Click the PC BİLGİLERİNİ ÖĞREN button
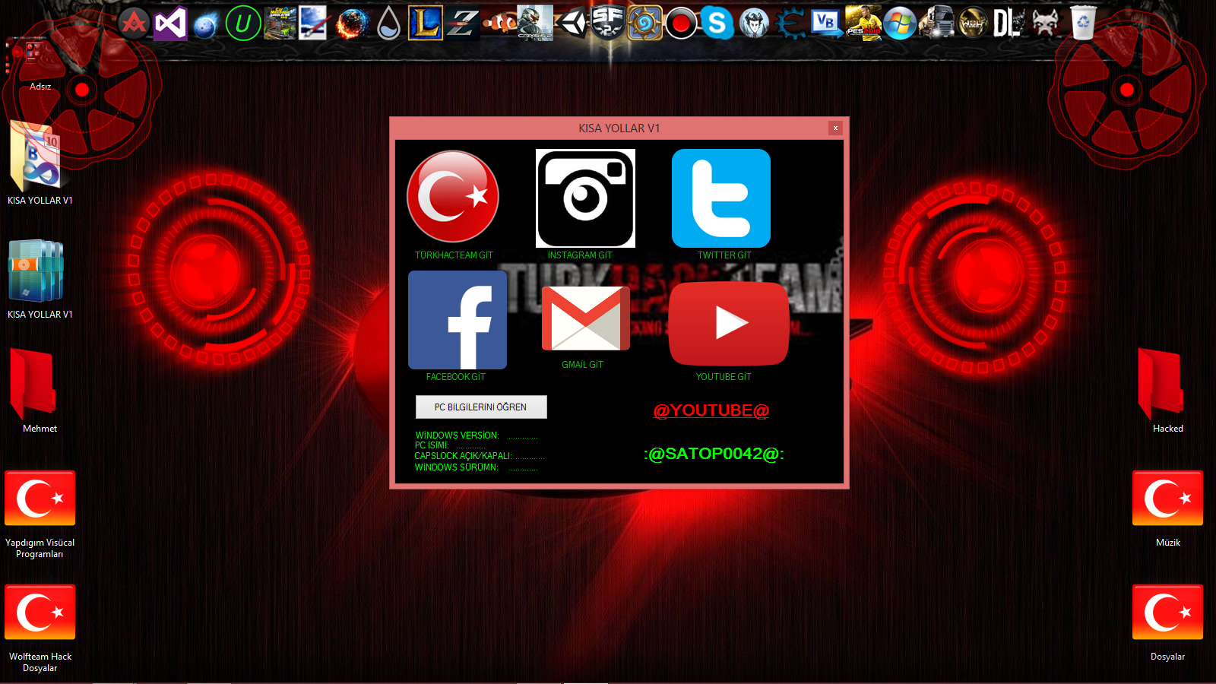The image size is (1216, 684). pos(481,407)
